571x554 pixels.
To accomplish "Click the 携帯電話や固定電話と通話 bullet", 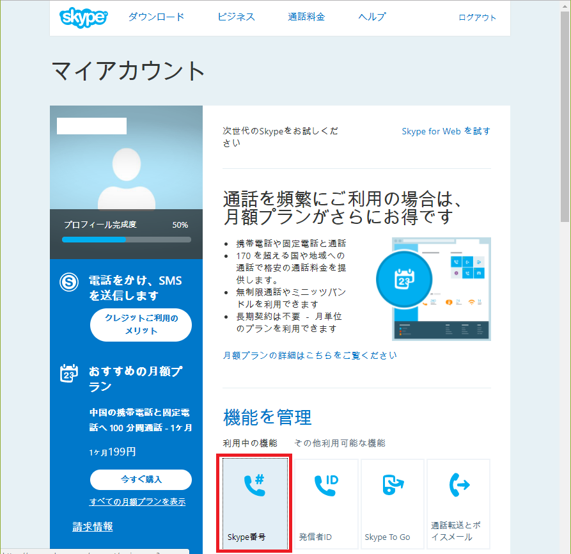I will (291, 243).
